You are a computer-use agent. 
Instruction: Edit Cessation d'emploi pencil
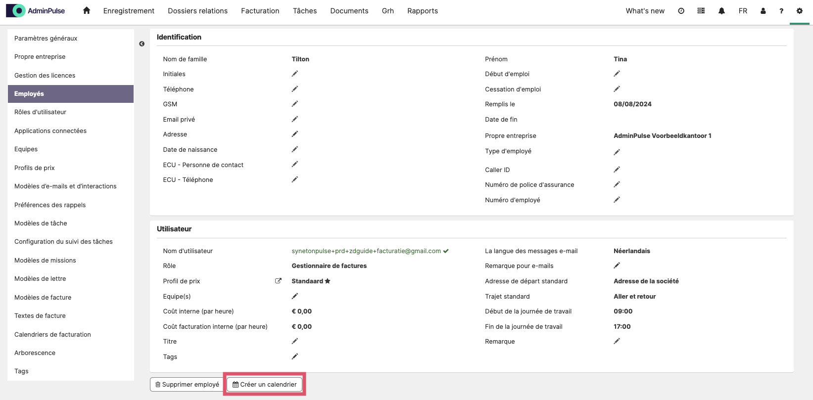617,89
